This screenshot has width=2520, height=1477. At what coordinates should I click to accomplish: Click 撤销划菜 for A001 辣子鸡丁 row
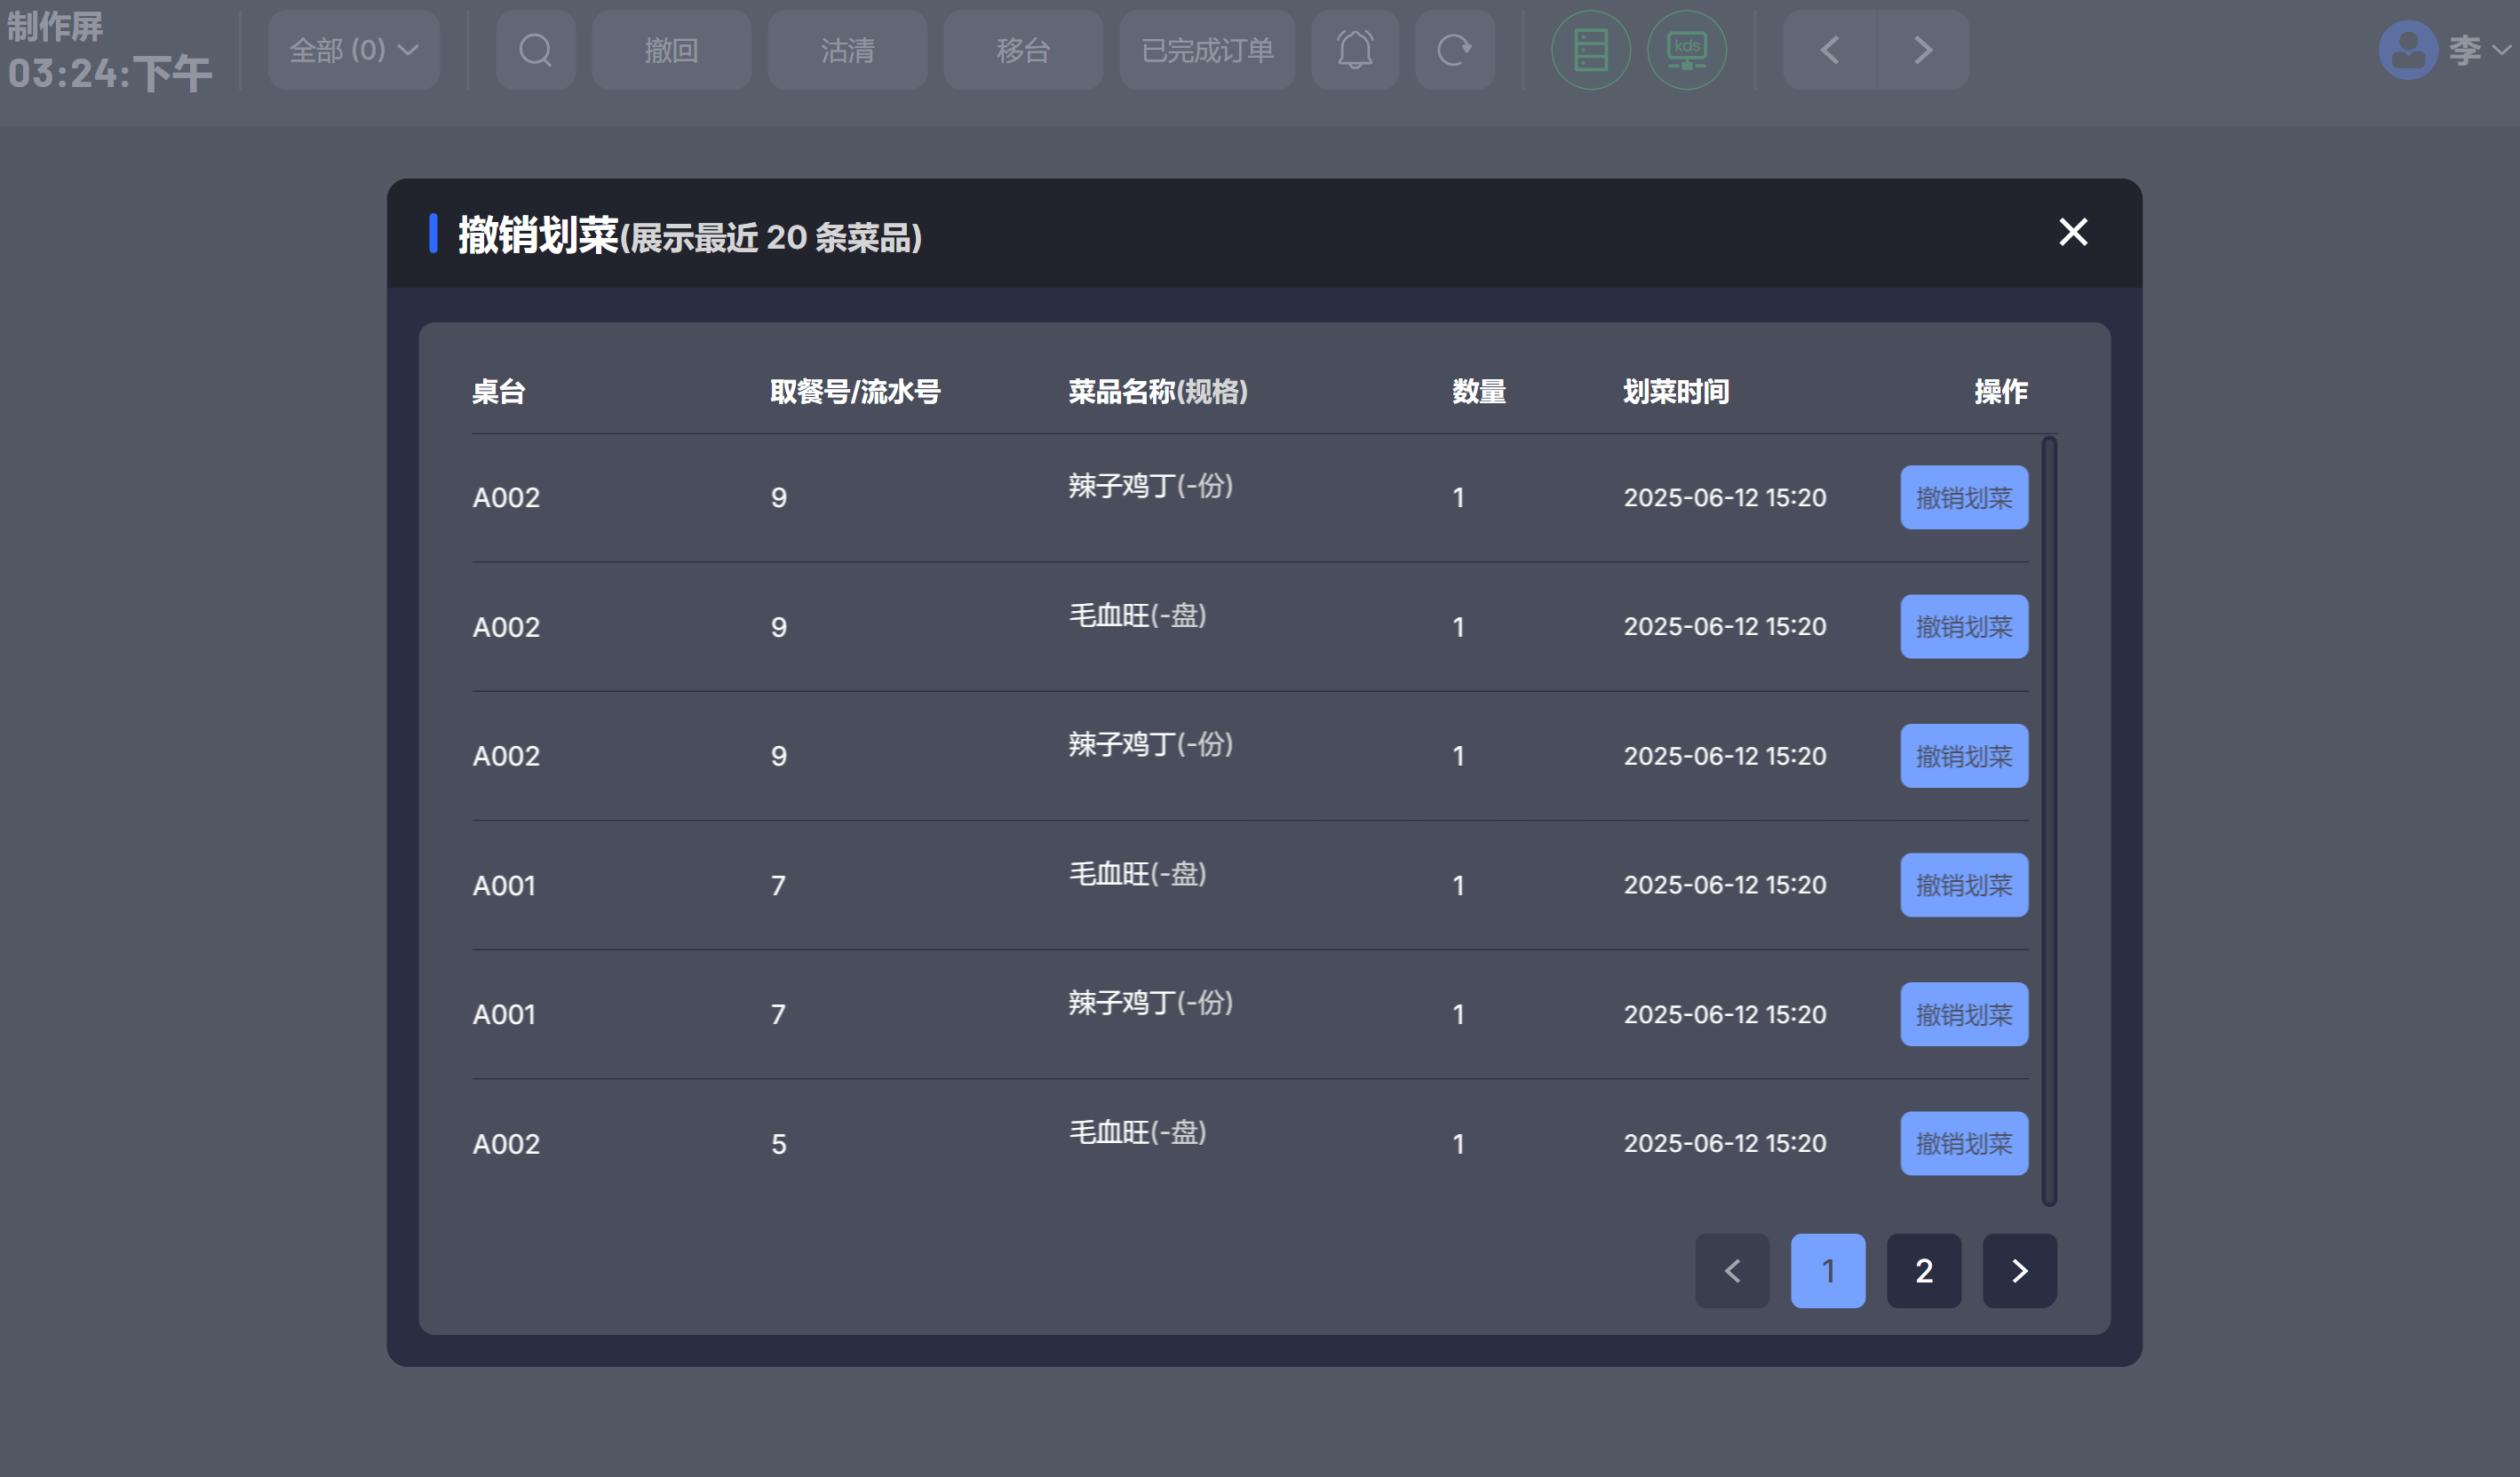(x=1964, y=1014)
